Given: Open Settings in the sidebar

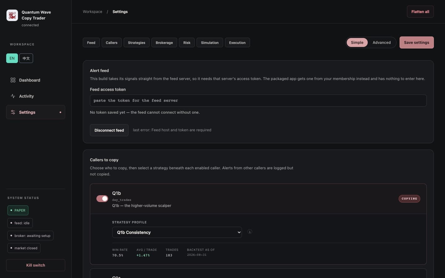Looking at the screenshot, I should coord(36,112).
